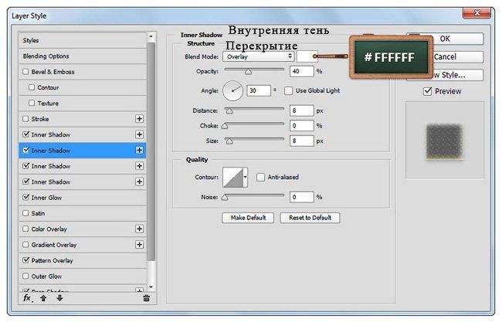Click the Opacity slider handle

pyautogui.click(x=248, y=71)
